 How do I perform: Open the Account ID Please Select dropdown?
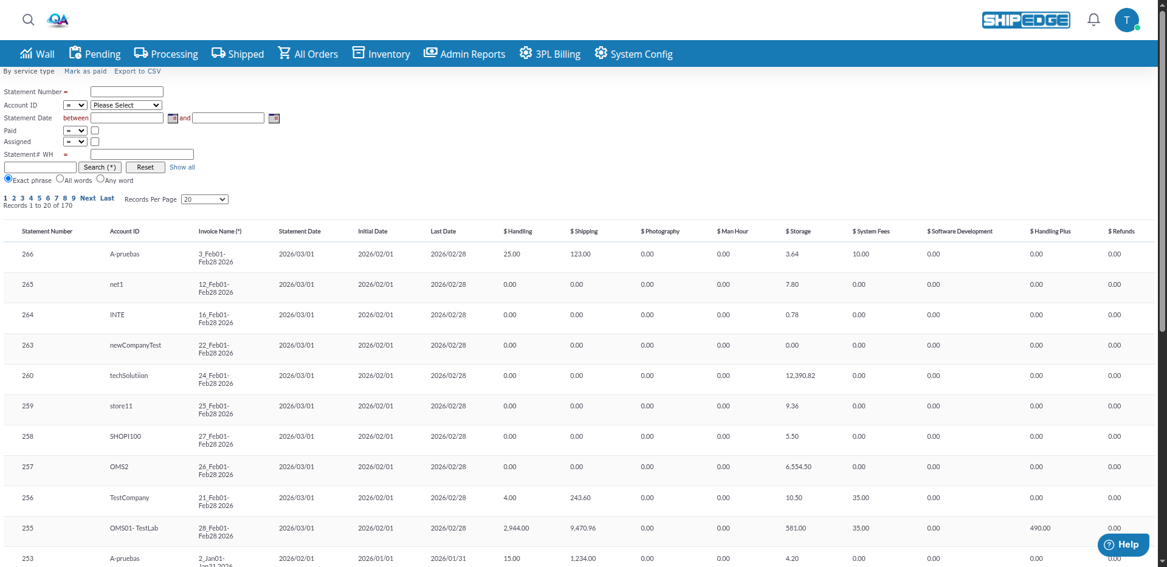pyautogui.click(x=126, y=105)
